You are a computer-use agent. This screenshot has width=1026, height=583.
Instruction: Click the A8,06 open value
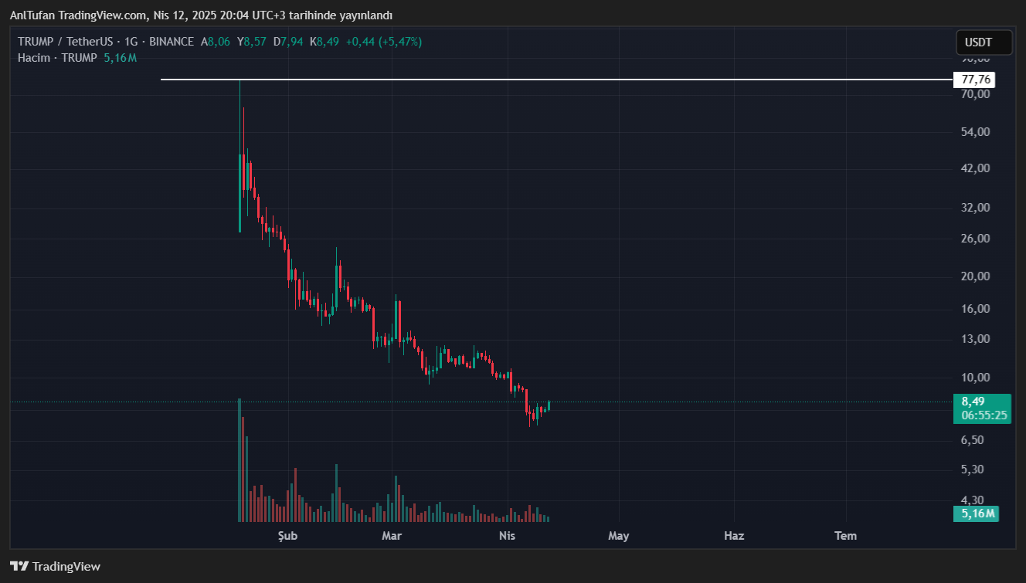pos(216,42)
